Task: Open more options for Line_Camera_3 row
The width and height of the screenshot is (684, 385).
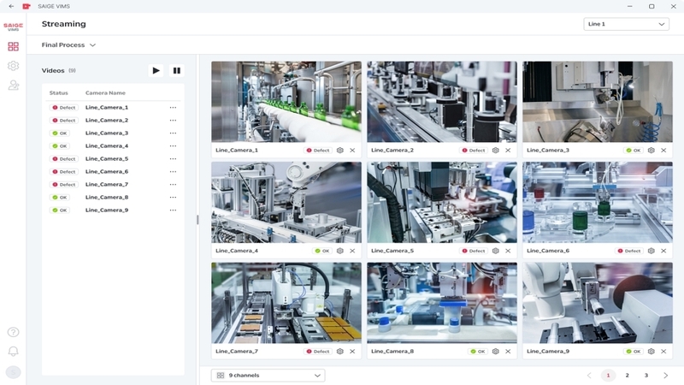Action: pos(173,133)
